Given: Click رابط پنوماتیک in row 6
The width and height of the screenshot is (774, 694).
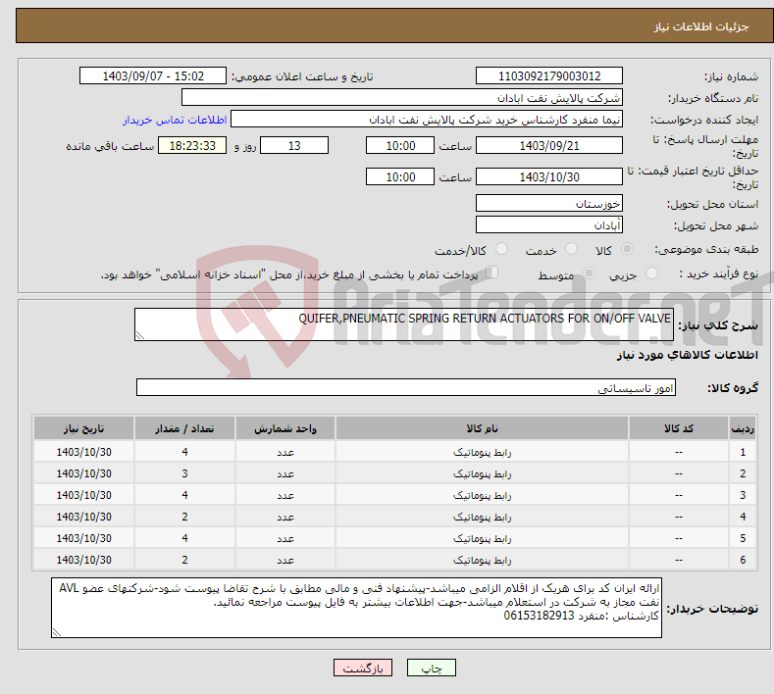Looking at the screenshot, I should [x=482, y=560].
